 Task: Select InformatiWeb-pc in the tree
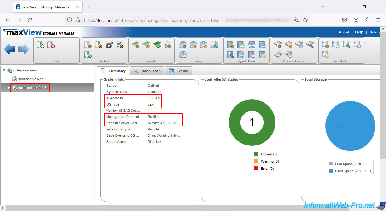click(x=30, y=79)
